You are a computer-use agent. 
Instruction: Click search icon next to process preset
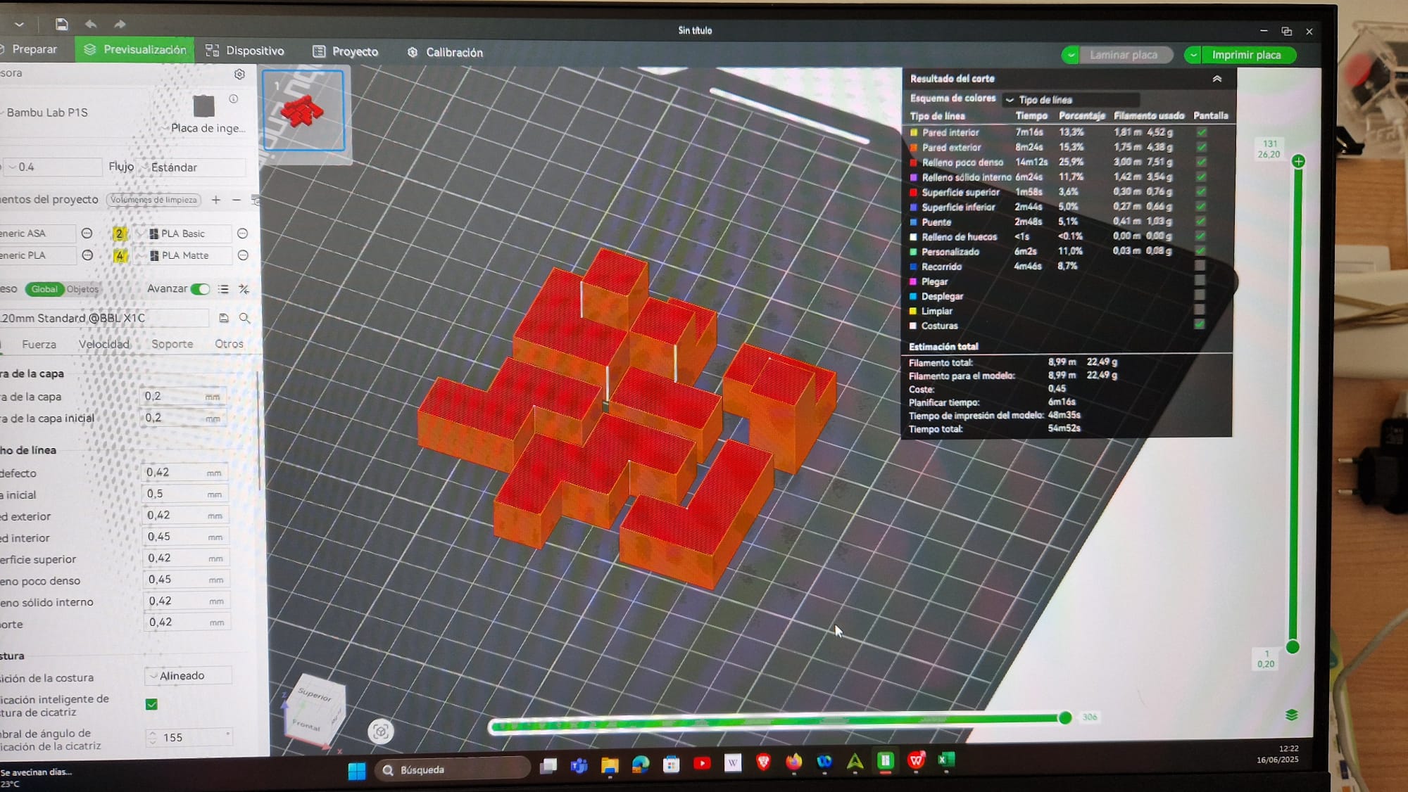tap(244, 318)
